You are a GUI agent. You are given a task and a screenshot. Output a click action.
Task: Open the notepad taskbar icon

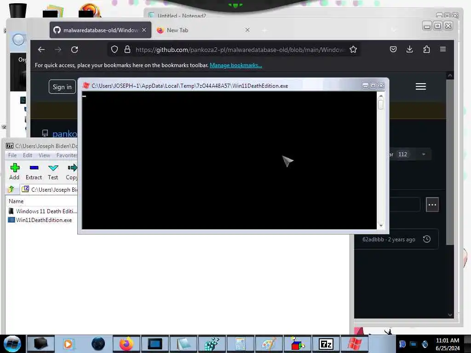pyautogui.click(x=184, y=344)
